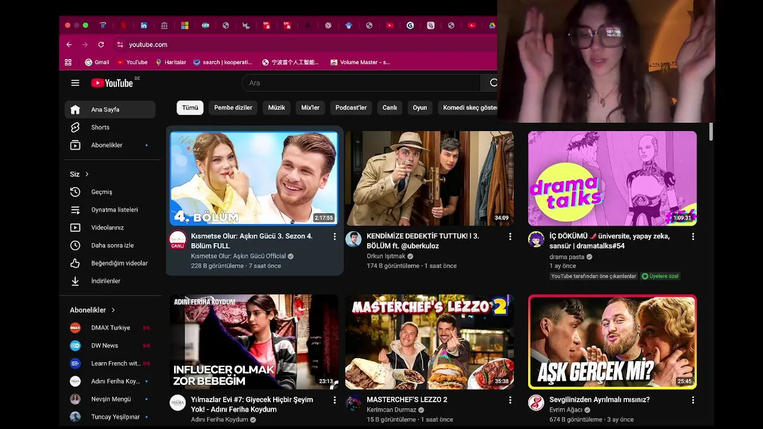The image size is (763, 429).
Task: Select the Canlı filter chip
Action: [390, 108]
